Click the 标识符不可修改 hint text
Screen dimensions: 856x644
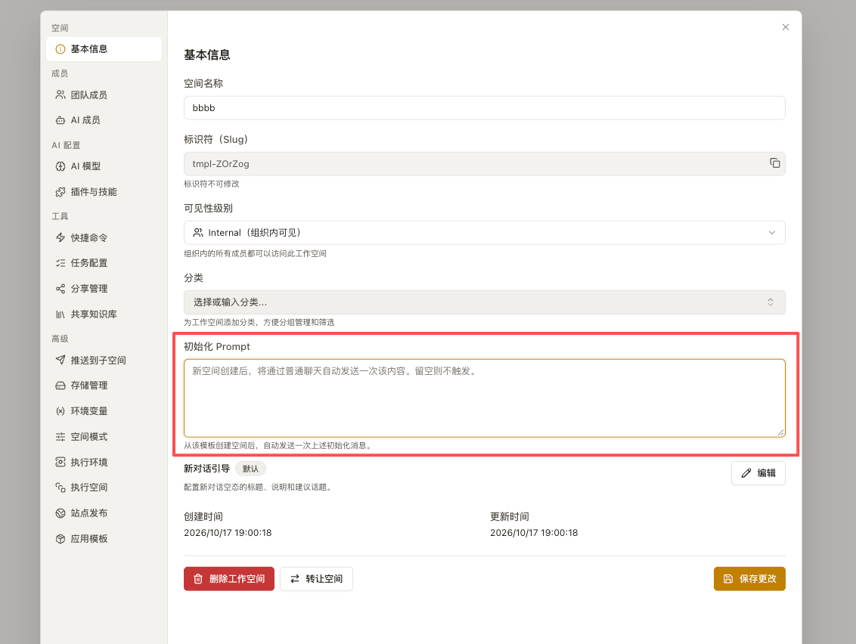point(212,184)
